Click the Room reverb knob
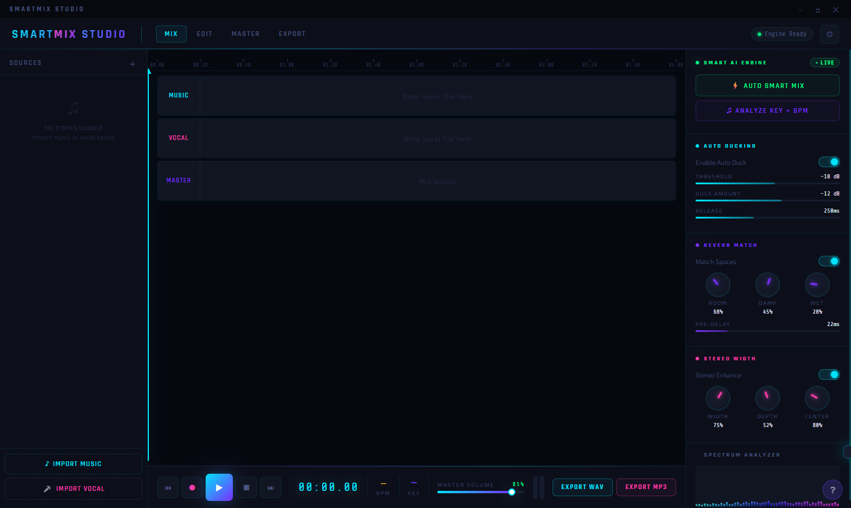The height and width of the screenshot is (508, 851). tap(718, 285)
